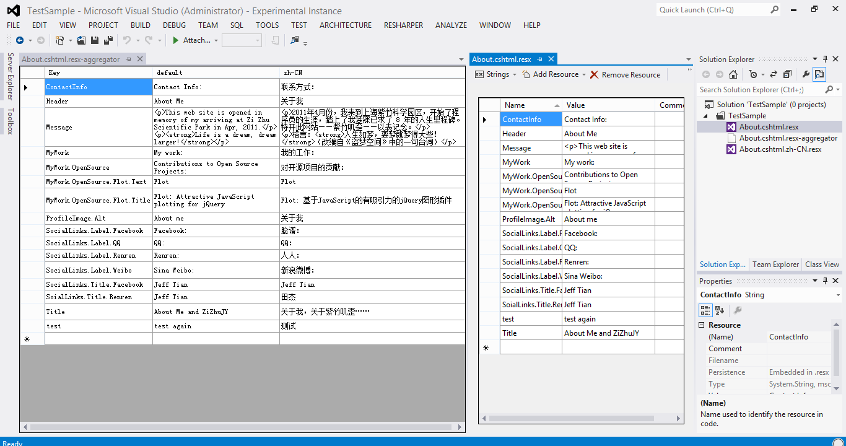Image resolution: width=846 pixels, height=446 pixels.
Task: Toggle the Preview Selected Items icon
Action: 819,74
